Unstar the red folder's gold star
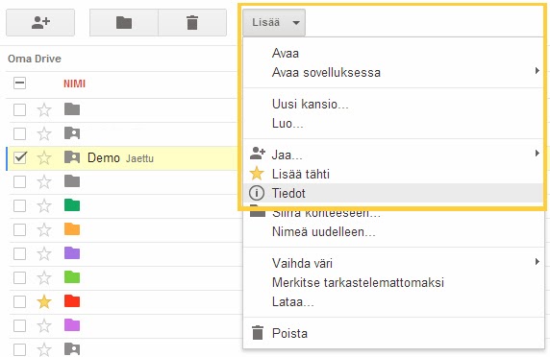 click(x=44, y=301)
